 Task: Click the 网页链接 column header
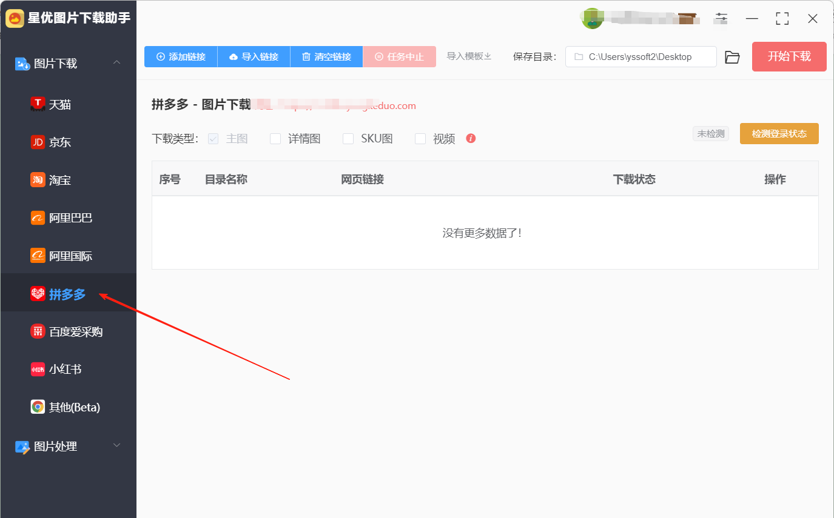tap(362, 179)
